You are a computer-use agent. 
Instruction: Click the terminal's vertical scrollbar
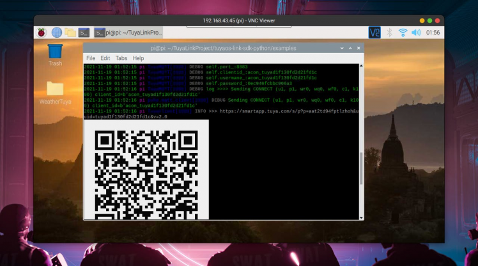360,168
